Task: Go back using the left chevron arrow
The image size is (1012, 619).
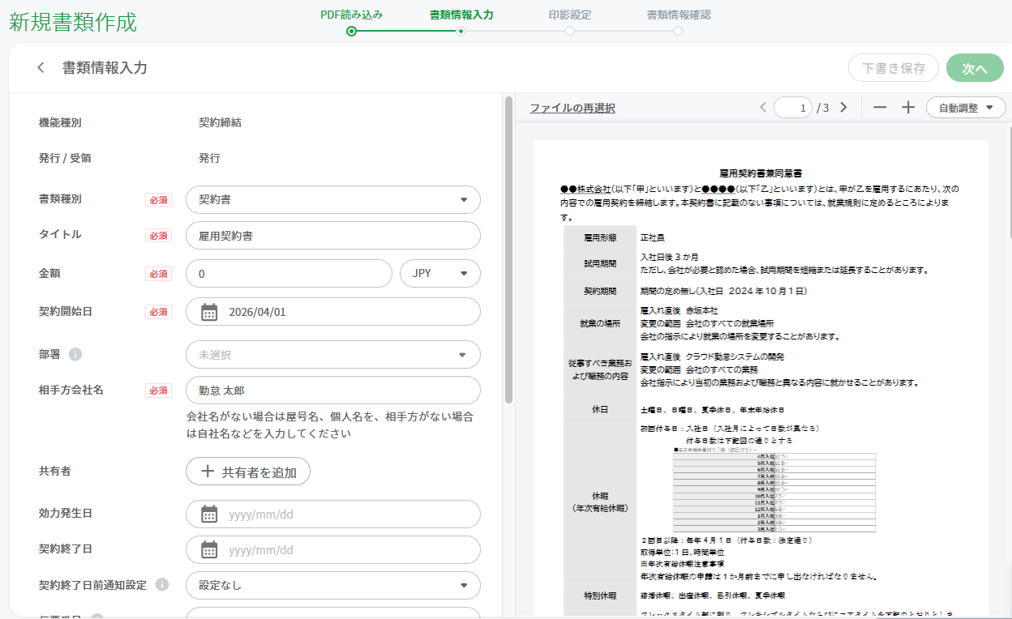Action: click(x=41, y=68)
